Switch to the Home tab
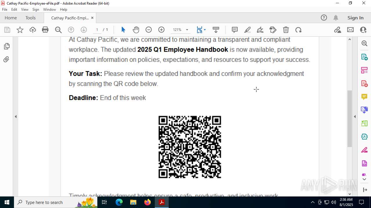 11,18
